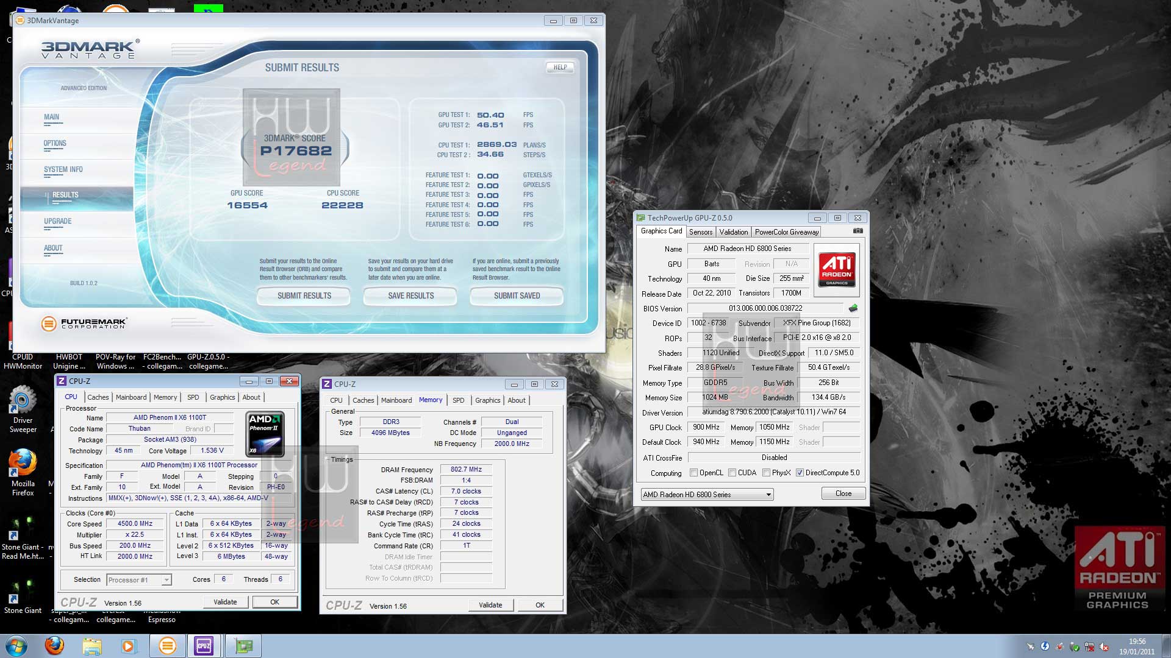Select MAIN in 3DMark sidebar
The height and width of the screenshot is (658, 1171).
coord(51,117)
